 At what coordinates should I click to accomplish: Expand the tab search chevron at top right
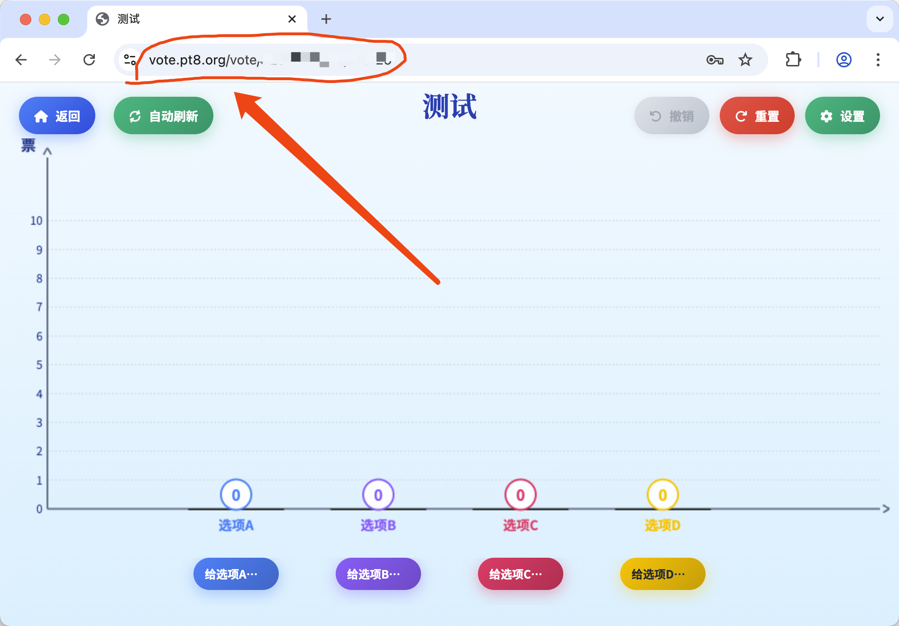click(x=880, y=19)
